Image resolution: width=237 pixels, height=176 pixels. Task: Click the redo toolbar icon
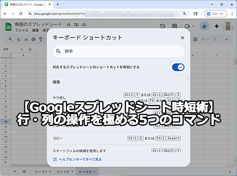point(26,39)
